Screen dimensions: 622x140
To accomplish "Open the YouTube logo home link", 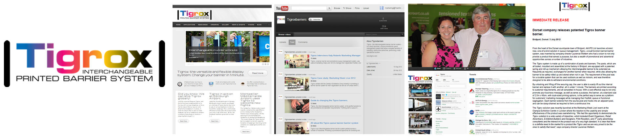I will (x=282, y=8).
